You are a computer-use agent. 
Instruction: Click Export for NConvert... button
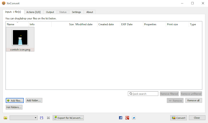(68, 118)
